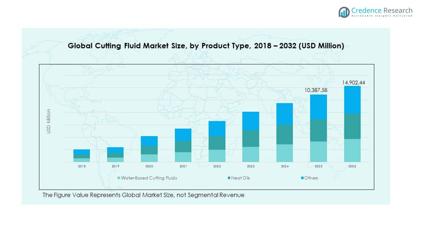446x232 pixels.
Task: Select the 2018 bar in the chart
Action: tap(82, 156)
